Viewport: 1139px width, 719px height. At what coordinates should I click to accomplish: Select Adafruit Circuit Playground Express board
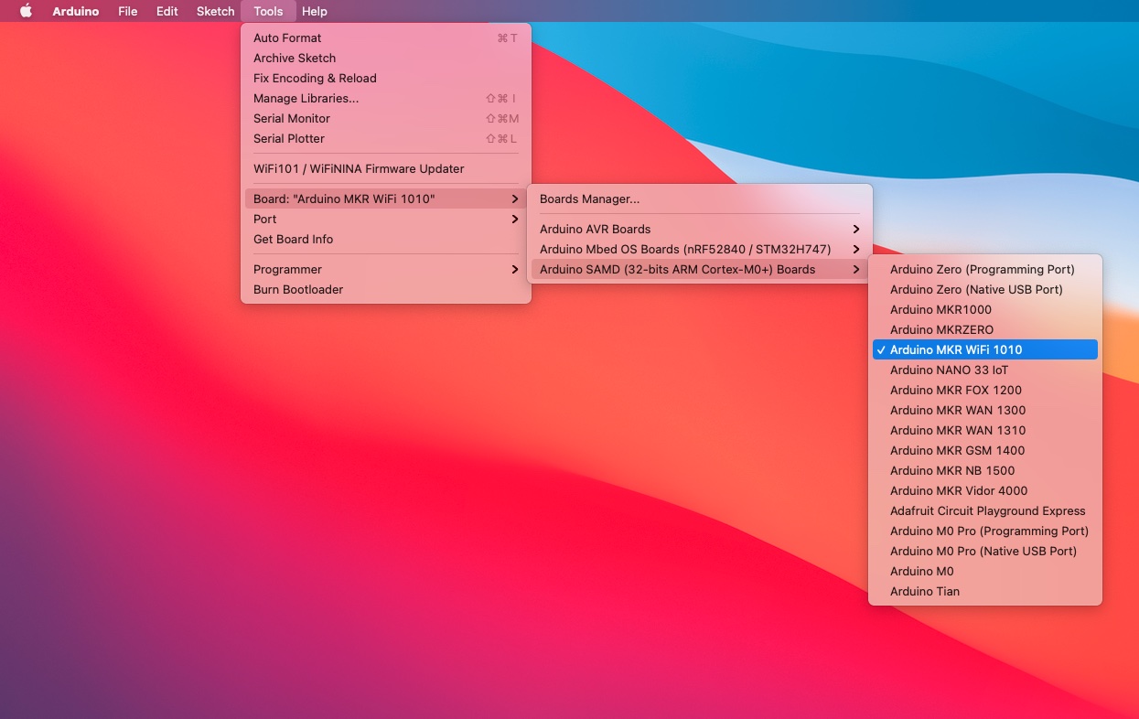[987, 510]
